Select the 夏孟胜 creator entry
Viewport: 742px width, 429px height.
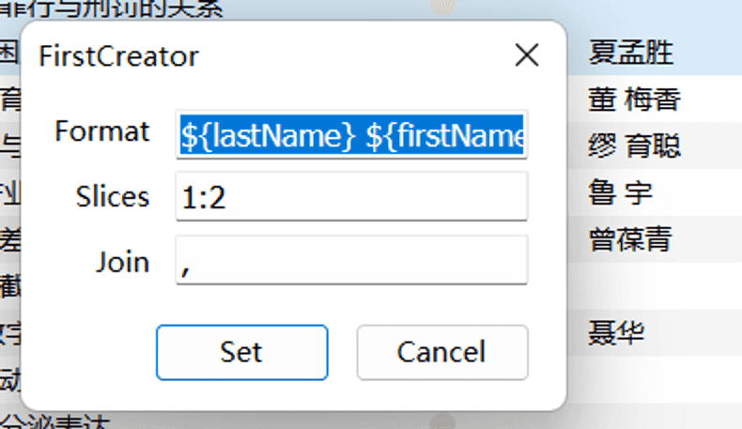(631, 54)
